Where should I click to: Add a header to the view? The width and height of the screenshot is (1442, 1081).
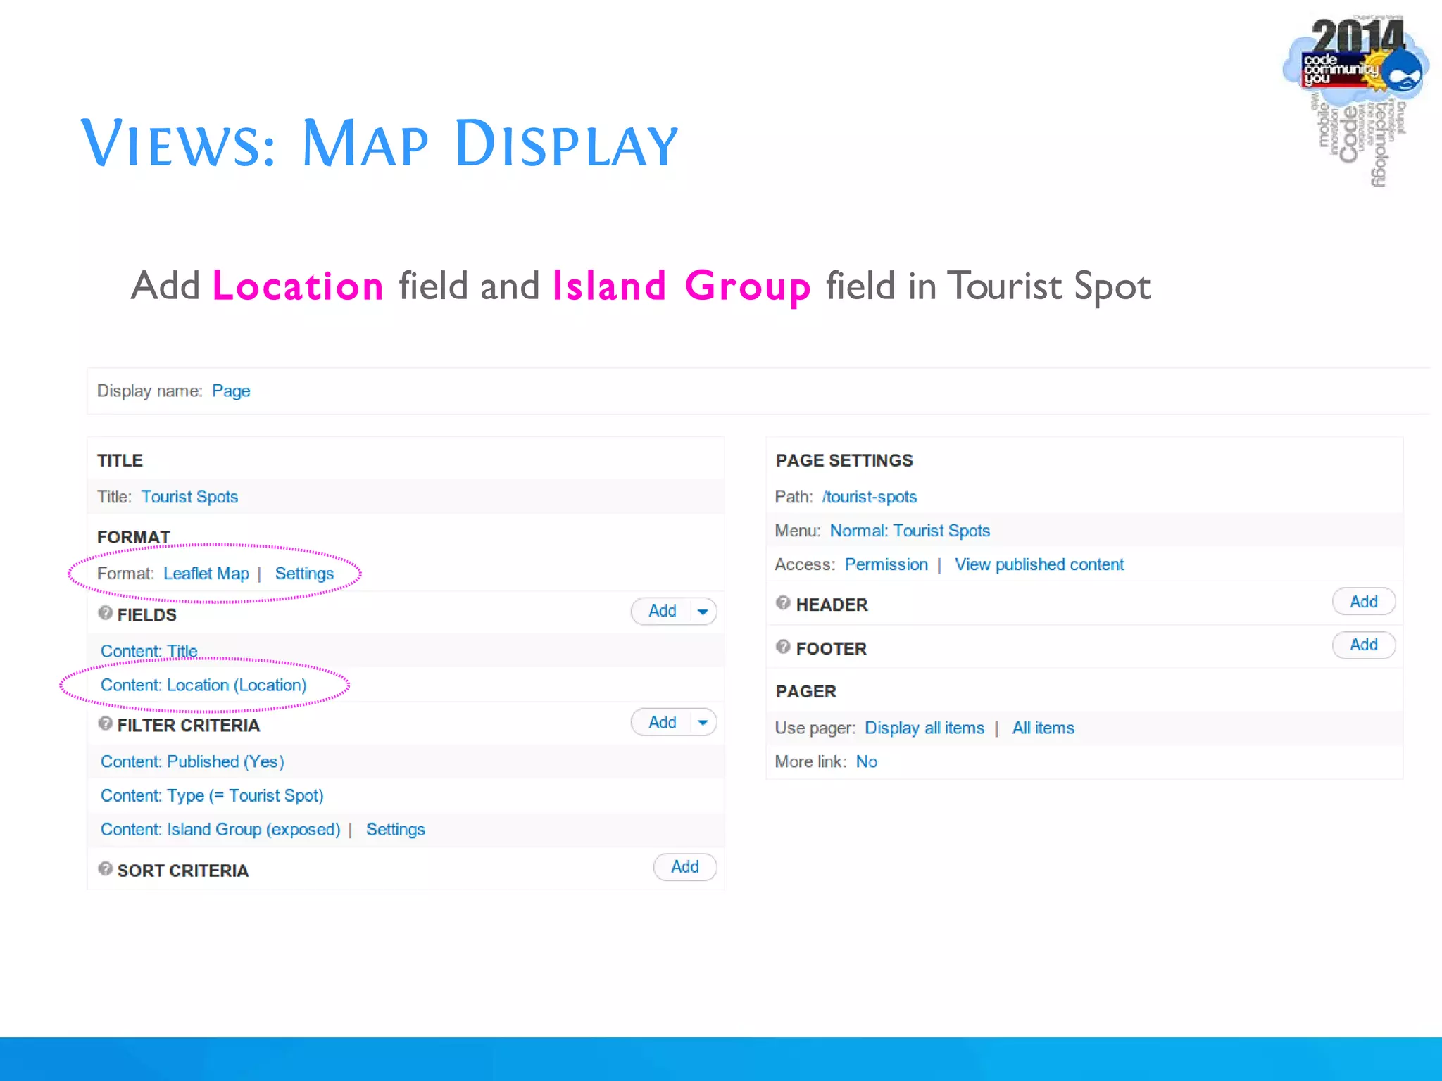[1364, 602]
